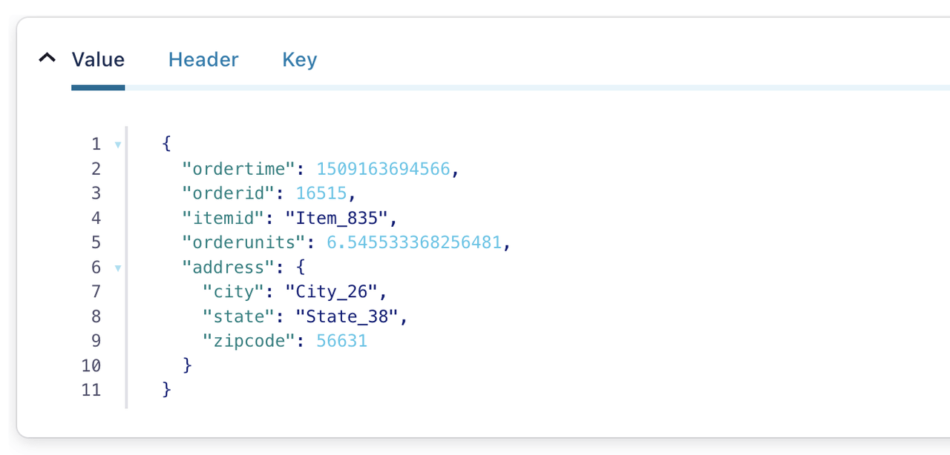Image resolution: width=950 pixels, height=455 pixels.
Task: Select the Value tab
Action: pos(98,59)
